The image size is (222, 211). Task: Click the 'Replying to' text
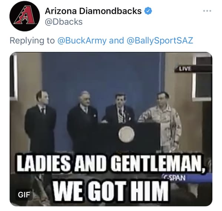[32, 41]
